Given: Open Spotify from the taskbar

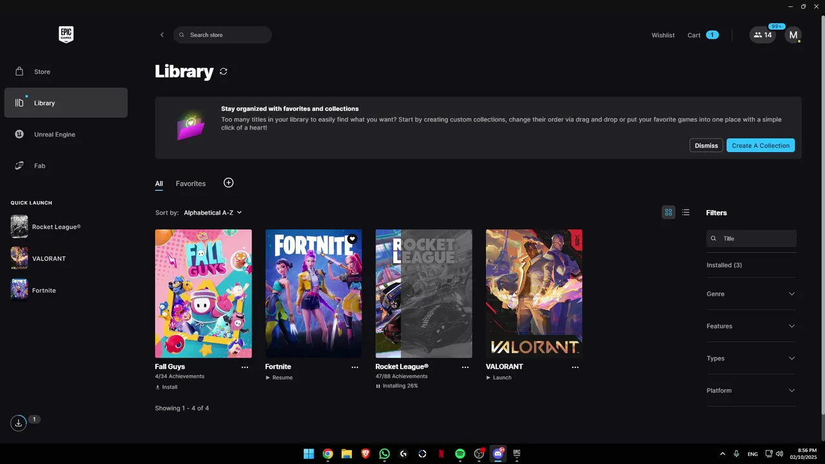Looking at the screenshot, I should pyautogui.click(x=460, y=454).
